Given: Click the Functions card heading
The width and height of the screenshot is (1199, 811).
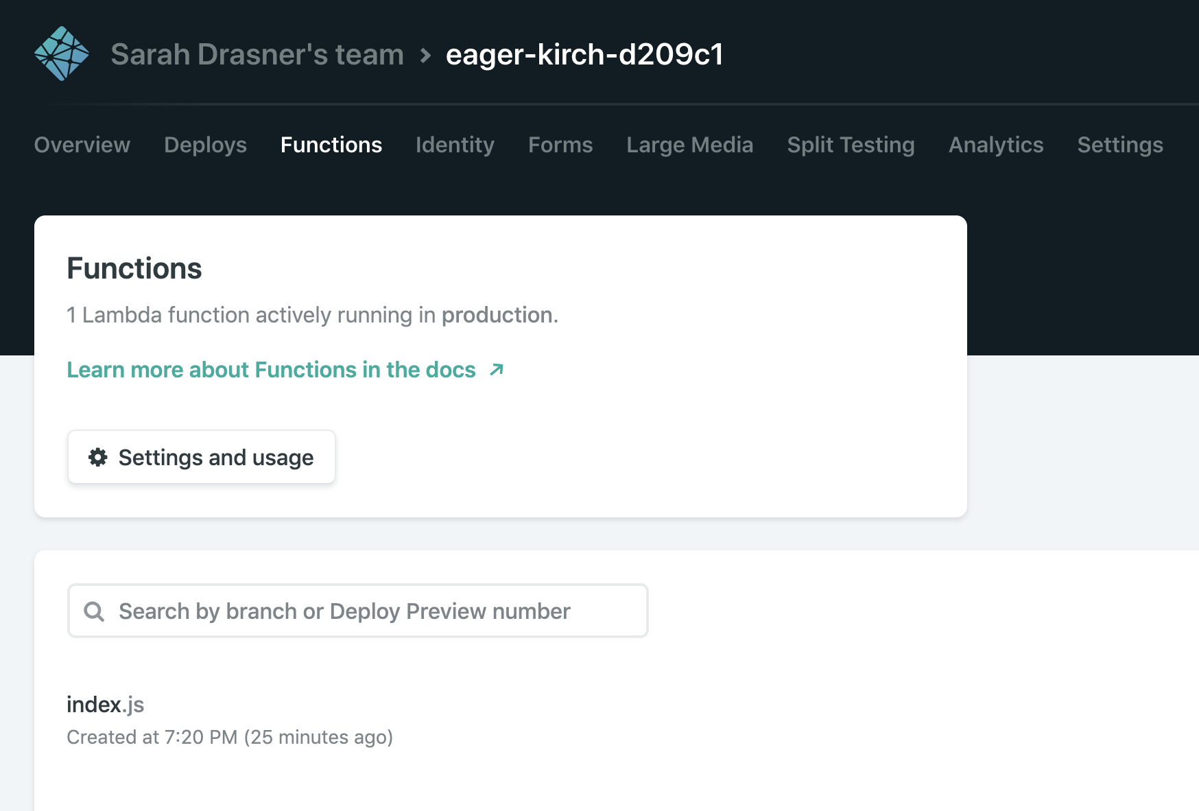Looking at the screenshot, I should click(x=134, y=268).
